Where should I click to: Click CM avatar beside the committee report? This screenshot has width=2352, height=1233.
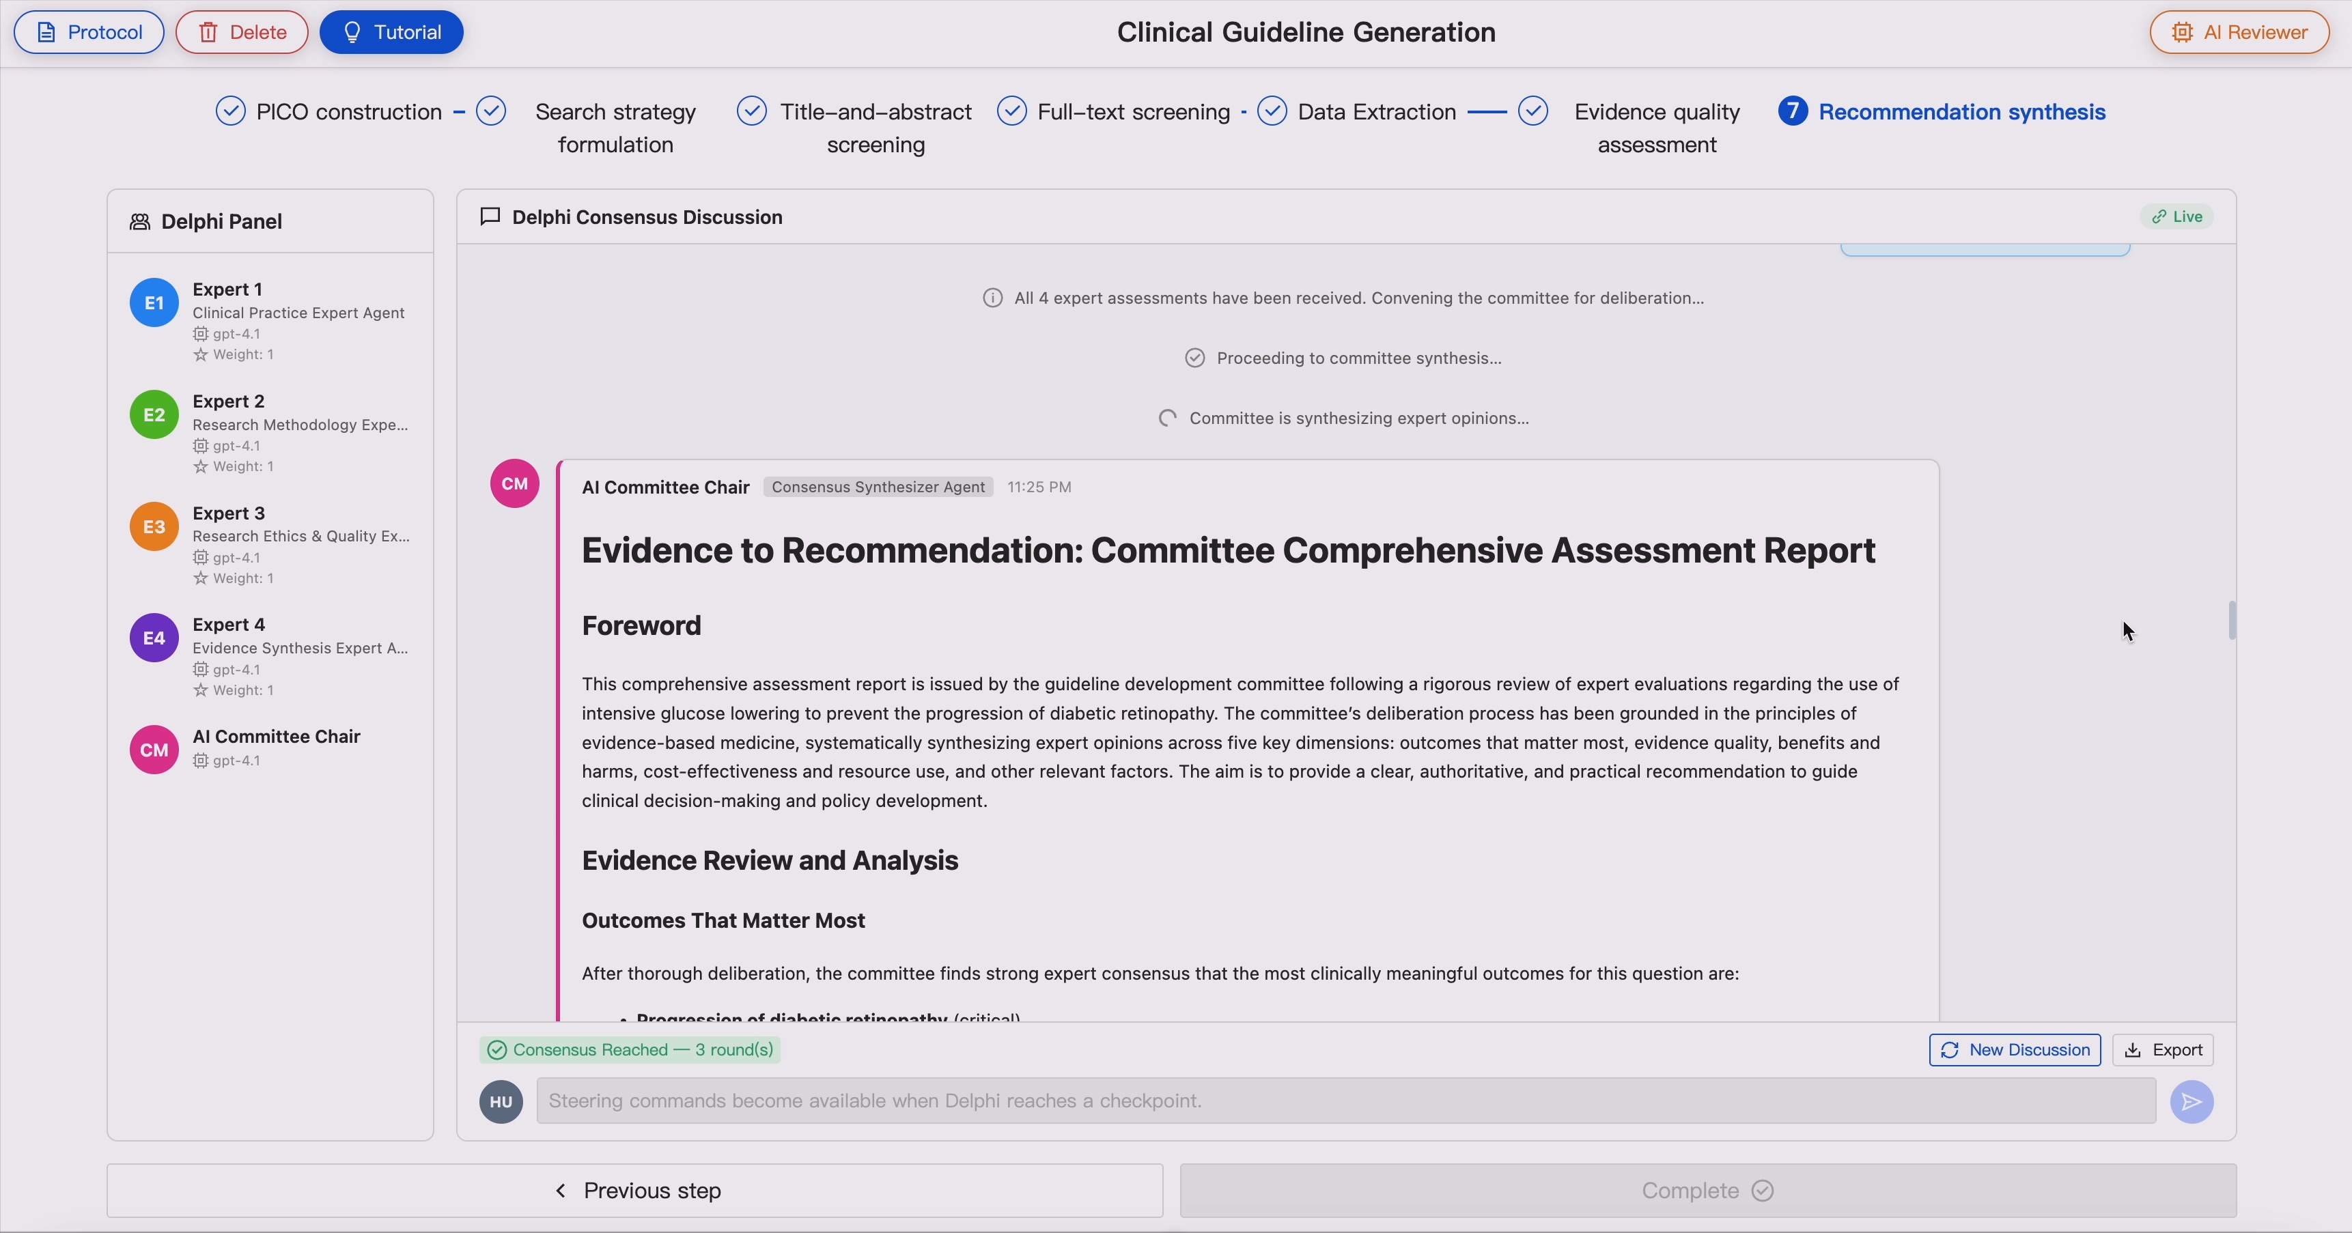[x=515, y=483]
